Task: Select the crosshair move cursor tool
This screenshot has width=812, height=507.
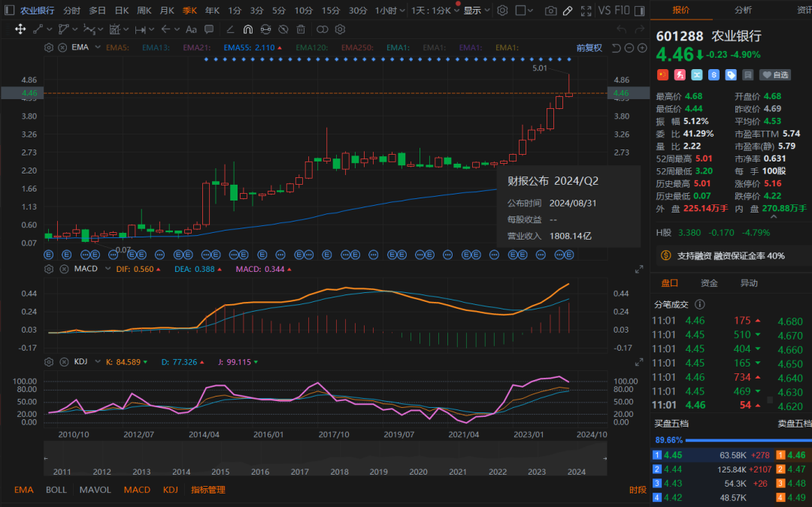Action: click(x=20, y=29)
